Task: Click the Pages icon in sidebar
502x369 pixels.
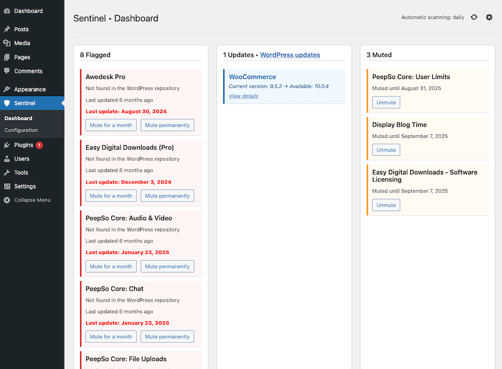Action: [7, 57]
